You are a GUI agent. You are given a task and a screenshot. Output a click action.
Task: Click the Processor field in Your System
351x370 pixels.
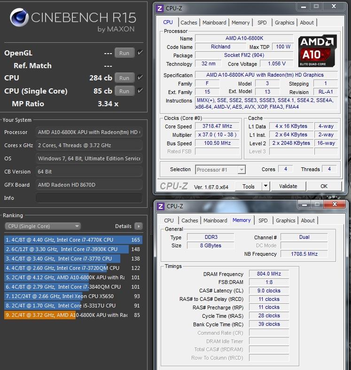(89, 132)
